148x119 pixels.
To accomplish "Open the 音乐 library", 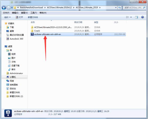I will tap(13, 69).
